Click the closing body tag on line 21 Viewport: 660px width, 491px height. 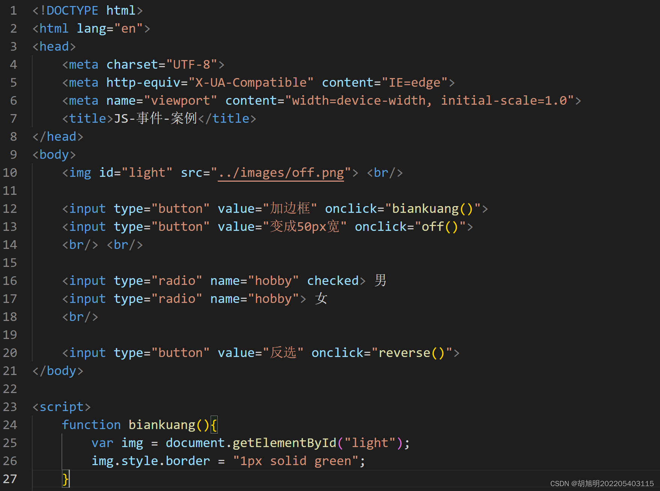[x=58, y=371]
